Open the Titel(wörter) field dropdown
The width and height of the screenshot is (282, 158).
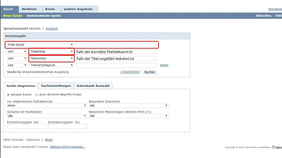pyautogui.click(x=51, y=58)
